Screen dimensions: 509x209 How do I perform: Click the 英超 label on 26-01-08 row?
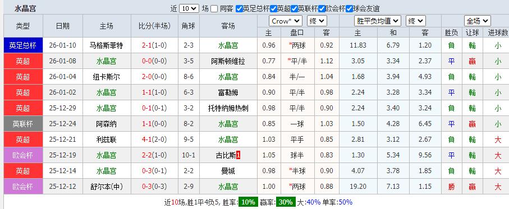pyautogui.click(x=23, y=61)
